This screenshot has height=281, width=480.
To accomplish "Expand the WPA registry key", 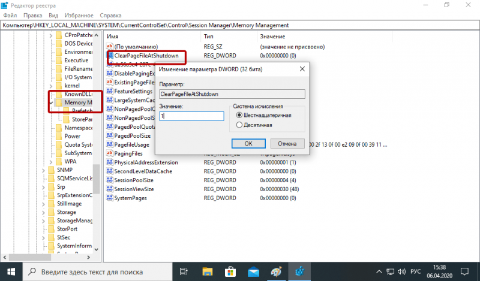I will point(50,161).
